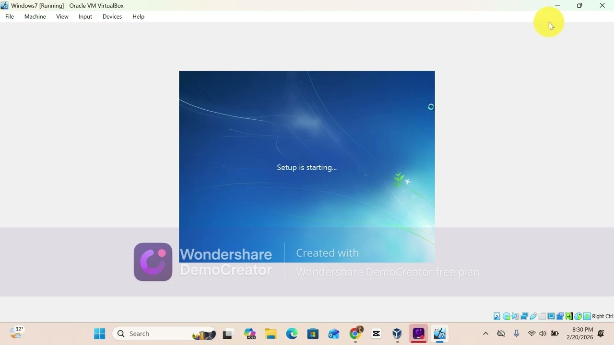The image size is (614, 345).
Task: Open the View menu
Action: click(62, 16)
